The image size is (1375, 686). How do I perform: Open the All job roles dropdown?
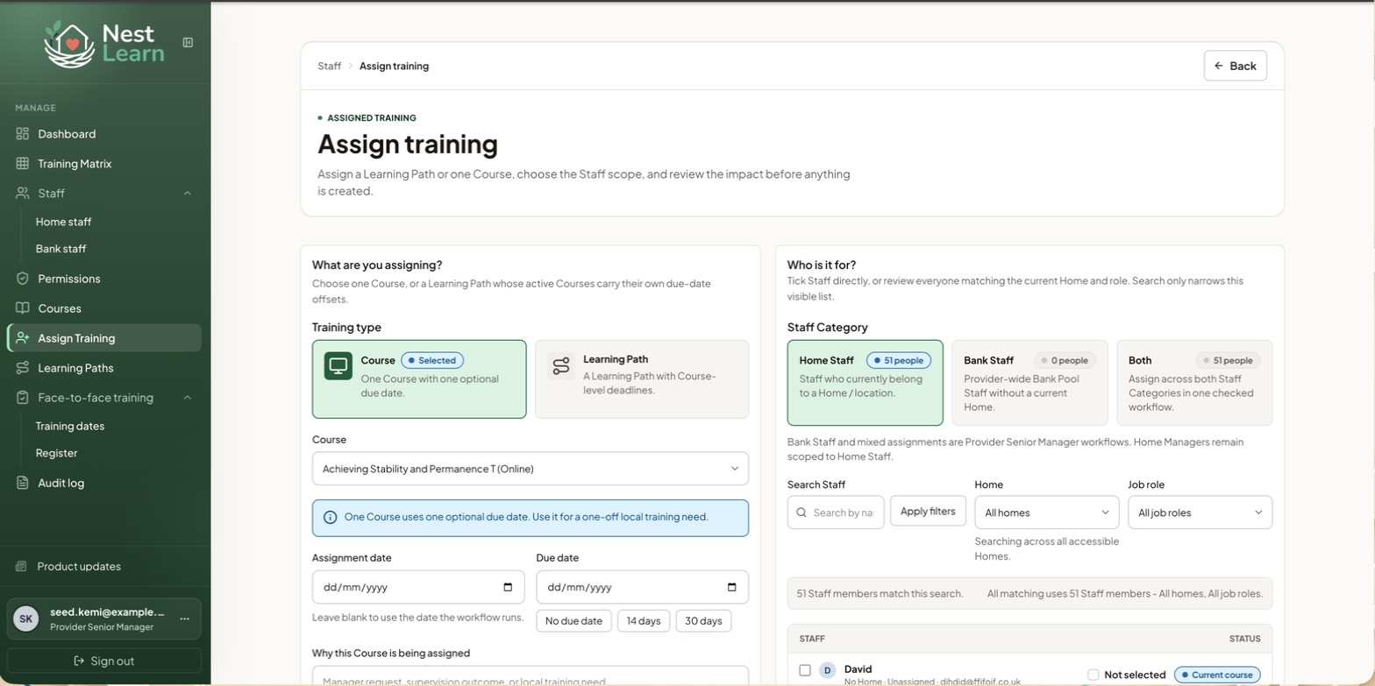point(1200,513)
